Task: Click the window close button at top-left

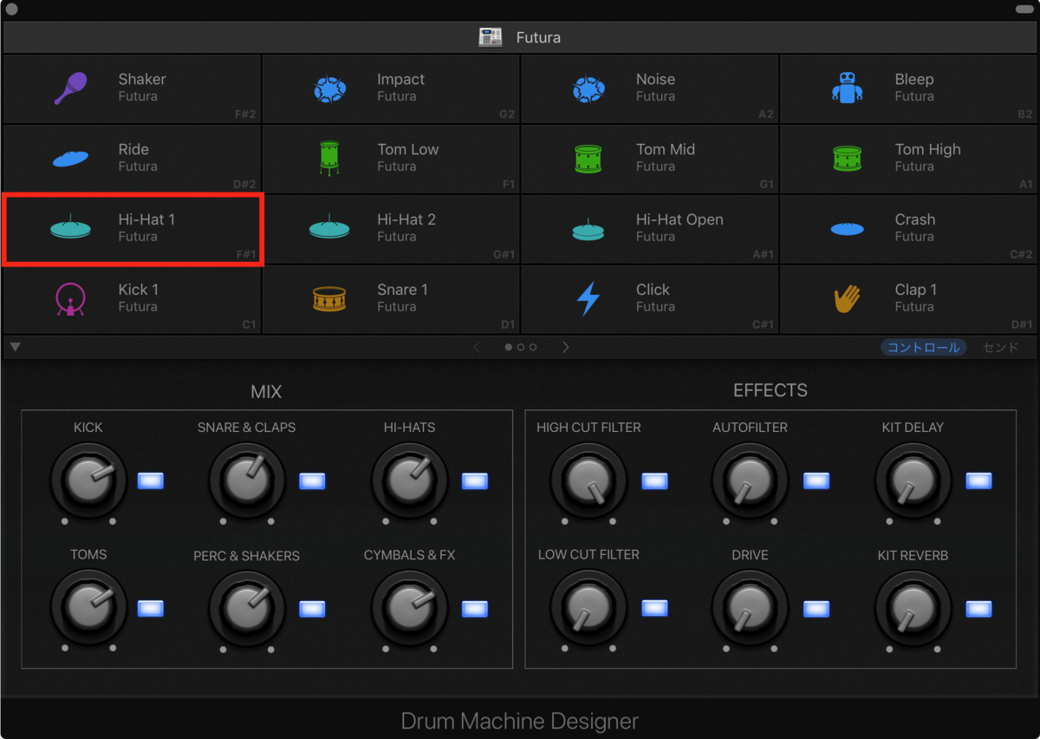Action: pos(11,9)
